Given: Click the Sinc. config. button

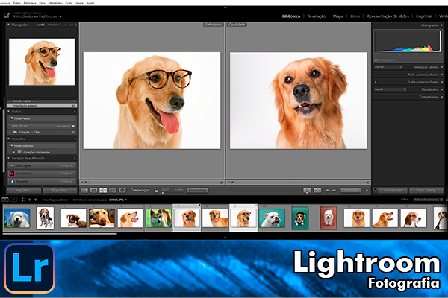Looking at the screenshot, I should pyautogui.click(x=426, y=190).
